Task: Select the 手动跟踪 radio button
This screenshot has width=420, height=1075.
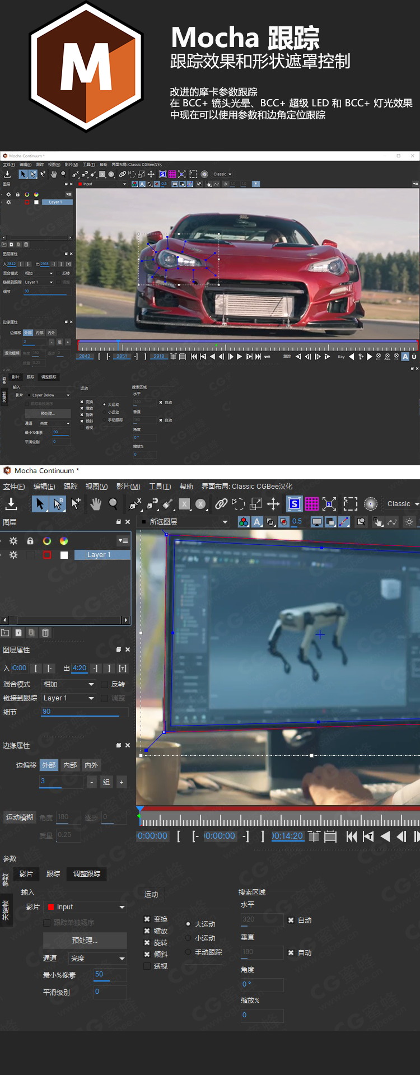Action: click(188, 952)
